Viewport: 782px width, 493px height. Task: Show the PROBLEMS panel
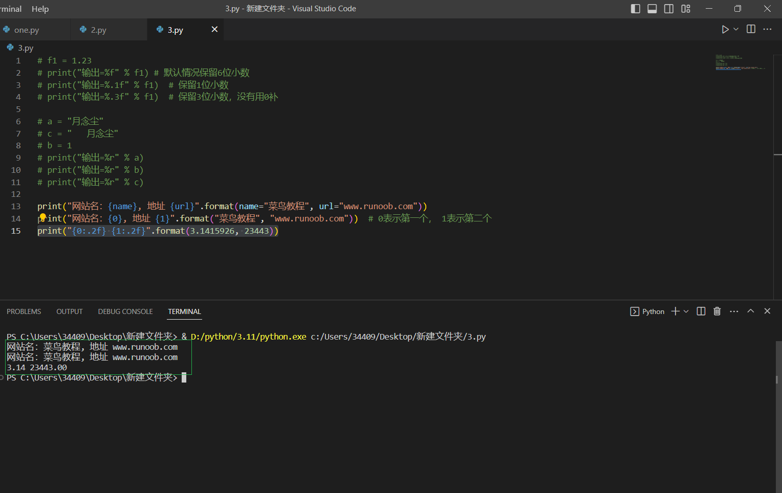pos(24,311)
